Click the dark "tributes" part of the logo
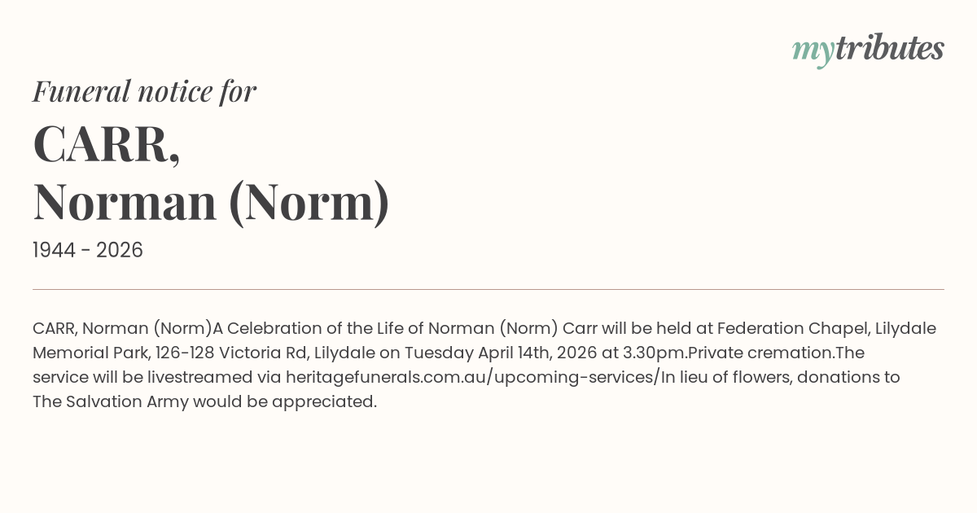Screen dimensions: 977x513 889,49
